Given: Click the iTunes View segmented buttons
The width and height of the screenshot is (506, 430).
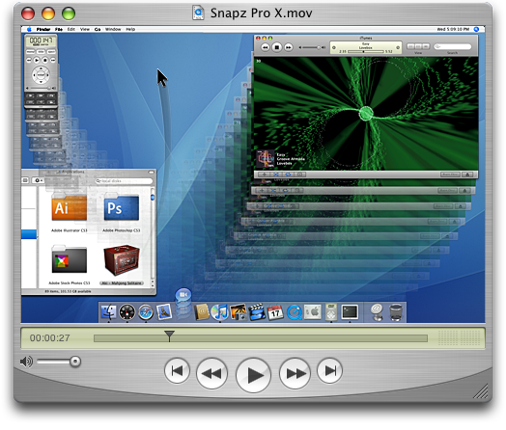Looking at the screenshot, I should point(418,47).
